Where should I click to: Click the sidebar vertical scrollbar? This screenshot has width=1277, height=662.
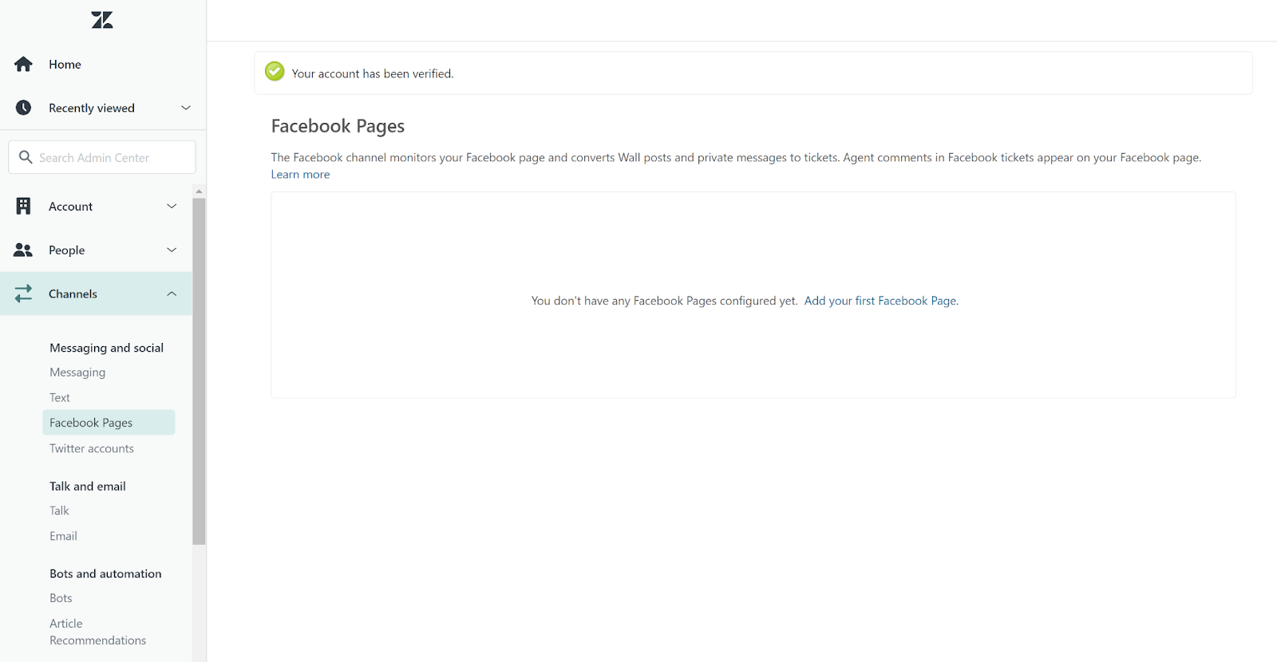[x=199, y=367]
